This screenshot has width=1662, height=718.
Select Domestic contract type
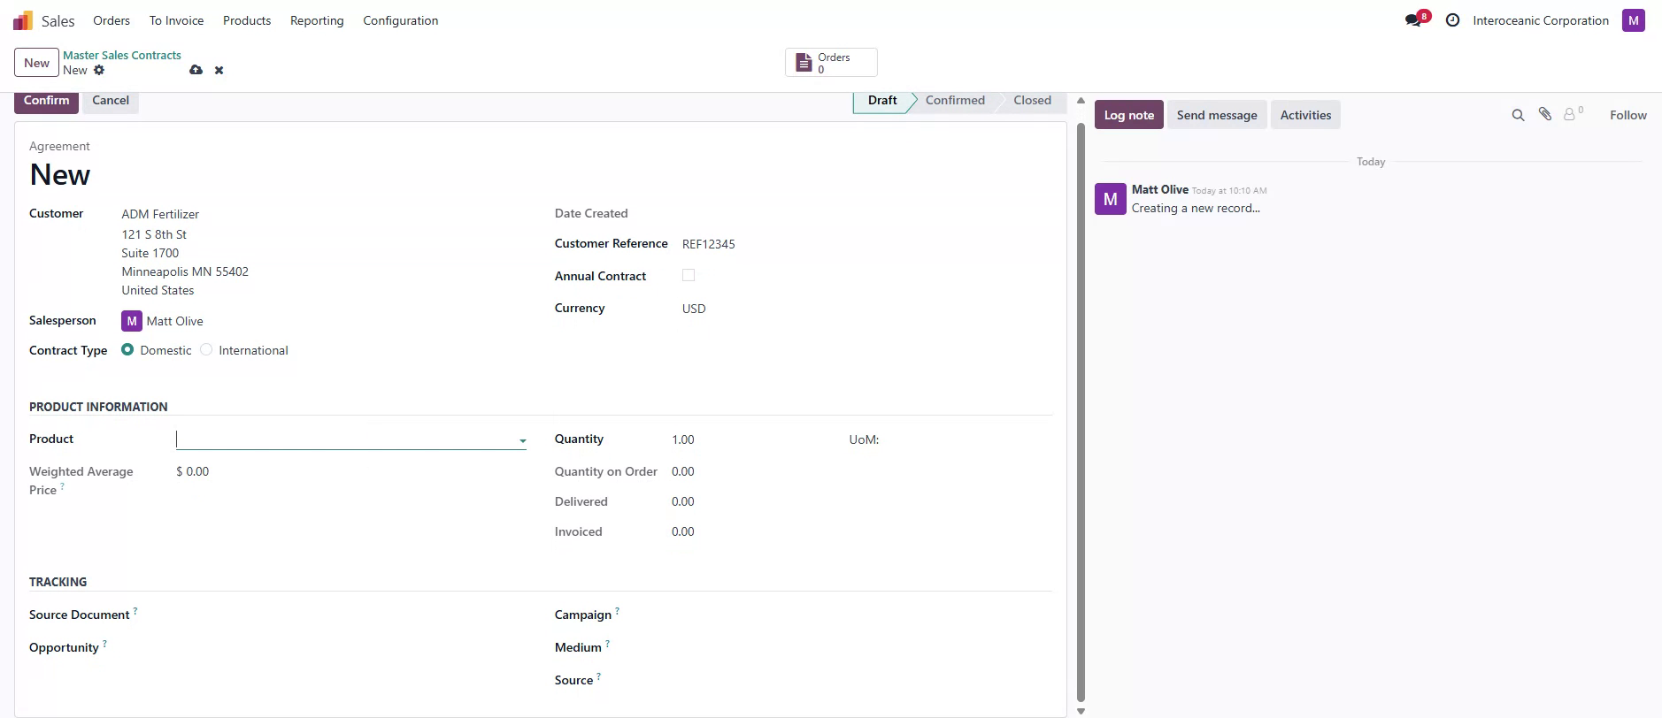127,350
